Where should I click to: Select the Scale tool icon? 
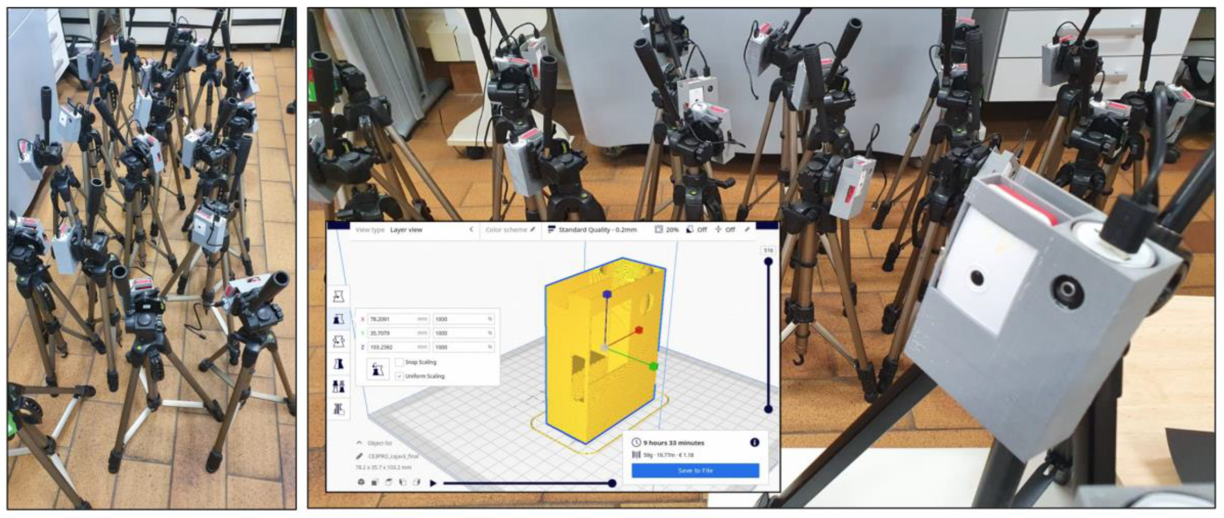tap(338, 318)
